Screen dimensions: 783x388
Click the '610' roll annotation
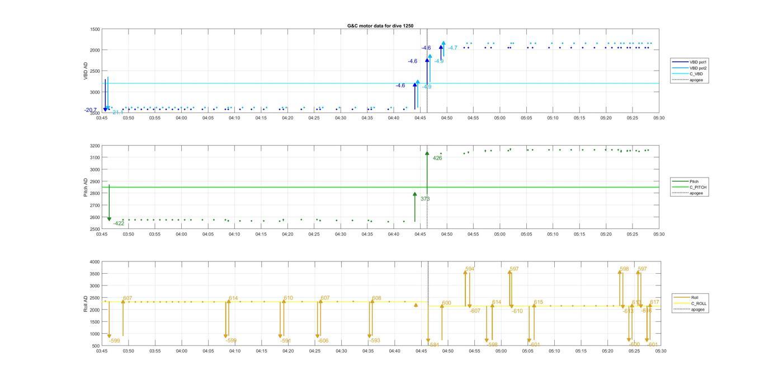[289, 298]
